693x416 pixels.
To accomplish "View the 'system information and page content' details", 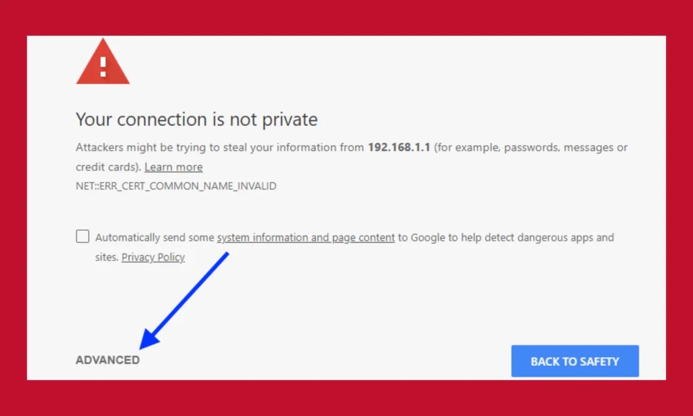I will [x=305, y=237].
